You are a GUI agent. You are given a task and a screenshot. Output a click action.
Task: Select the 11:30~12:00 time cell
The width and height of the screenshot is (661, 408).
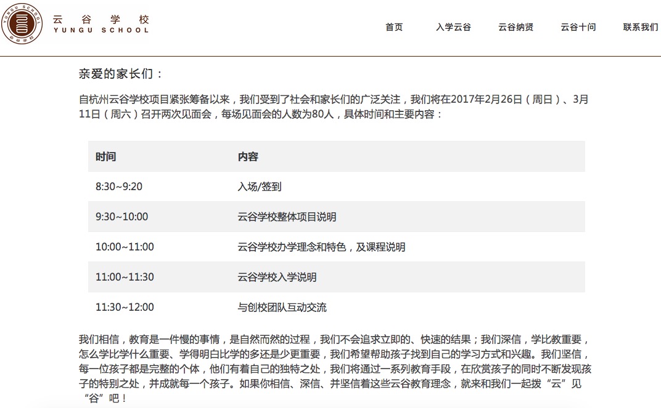coord(125,307)
